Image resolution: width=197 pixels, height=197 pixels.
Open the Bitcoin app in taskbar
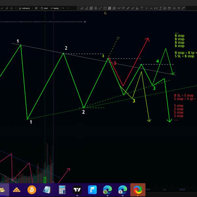coord(32,190)
